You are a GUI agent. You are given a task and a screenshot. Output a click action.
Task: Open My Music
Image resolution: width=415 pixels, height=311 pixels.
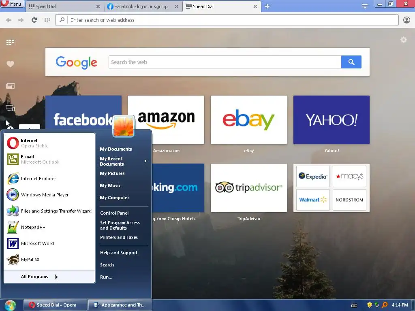coord(124,185)
